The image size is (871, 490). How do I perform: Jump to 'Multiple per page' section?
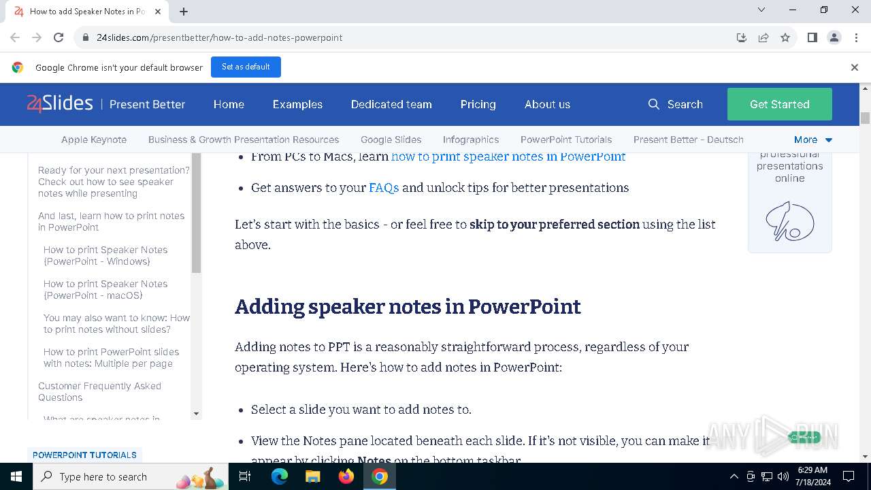(x=111, y=357)
